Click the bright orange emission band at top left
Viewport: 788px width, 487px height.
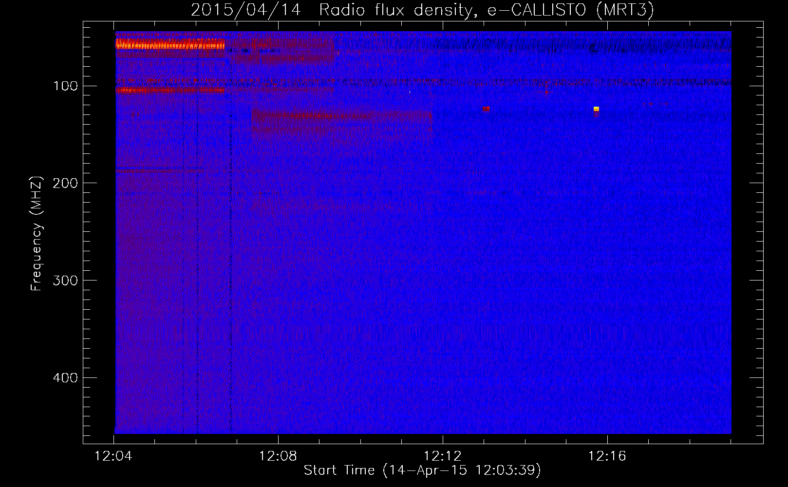click(170, 44)
